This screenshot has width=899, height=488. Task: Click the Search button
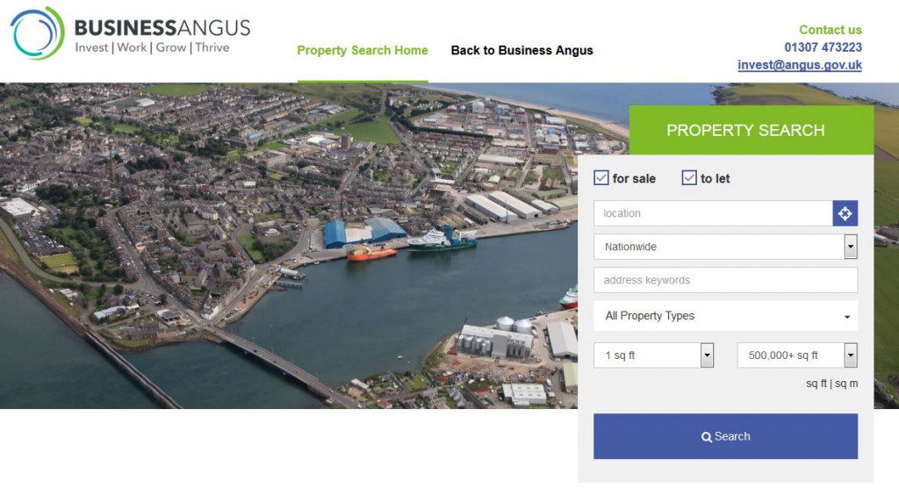tap(725, 436)
